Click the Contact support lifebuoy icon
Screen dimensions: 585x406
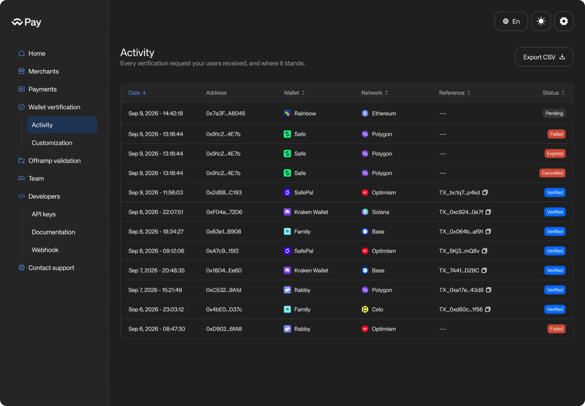[x=22, y=268]
